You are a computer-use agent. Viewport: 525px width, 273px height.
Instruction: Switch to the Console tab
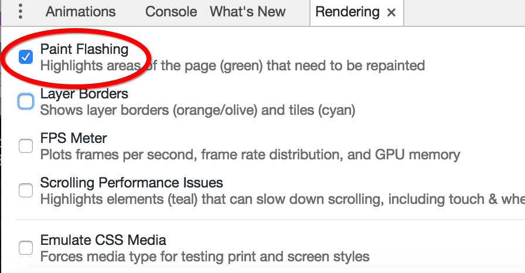coord(171,12)
